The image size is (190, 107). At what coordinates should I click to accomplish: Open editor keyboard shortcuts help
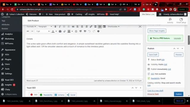click(x=98, y=31)
